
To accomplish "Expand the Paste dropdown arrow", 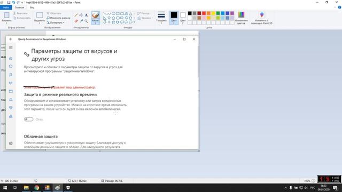I will [x=6, y=23].
